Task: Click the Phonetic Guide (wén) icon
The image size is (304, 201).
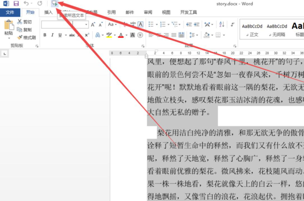Action: click(x=133, y=24)
